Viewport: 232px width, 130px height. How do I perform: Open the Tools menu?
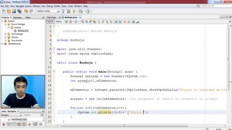70,6
